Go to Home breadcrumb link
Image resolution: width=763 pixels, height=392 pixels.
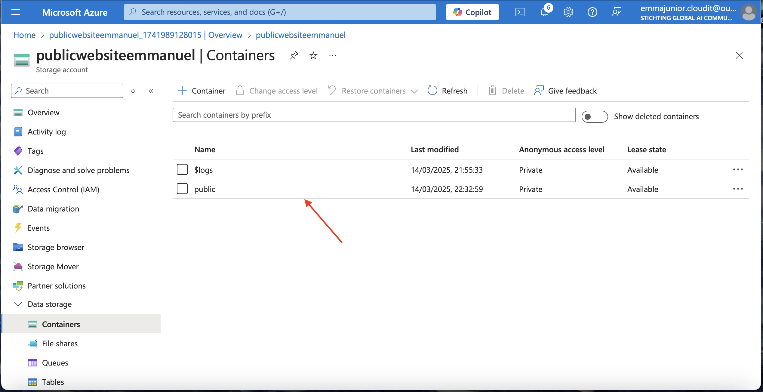pyautogui.click(x=24, y=35)
